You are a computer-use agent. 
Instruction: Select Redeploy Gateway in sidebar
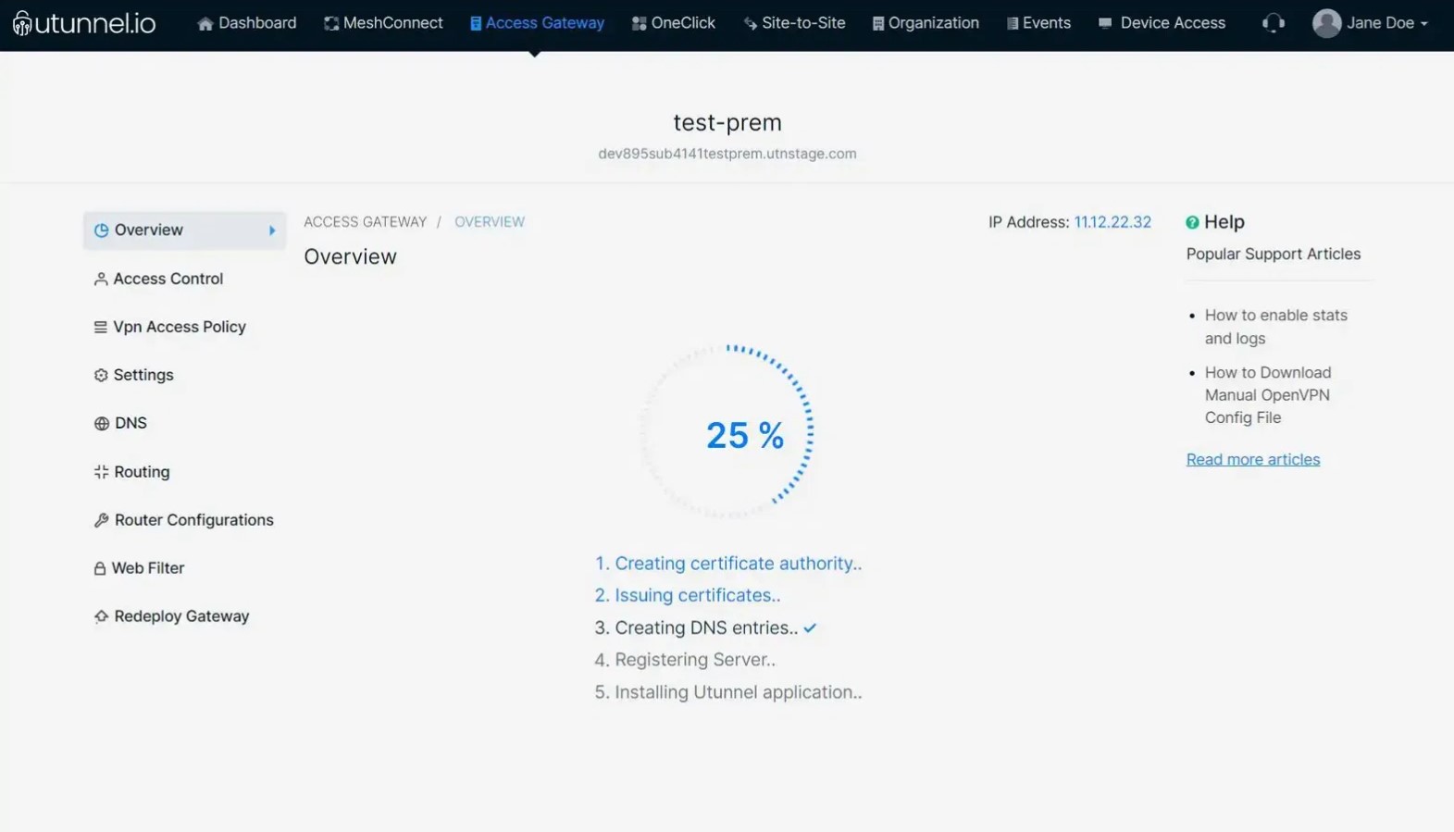182,616
